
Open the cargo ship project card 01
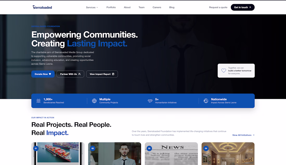[x=58, y=154]
